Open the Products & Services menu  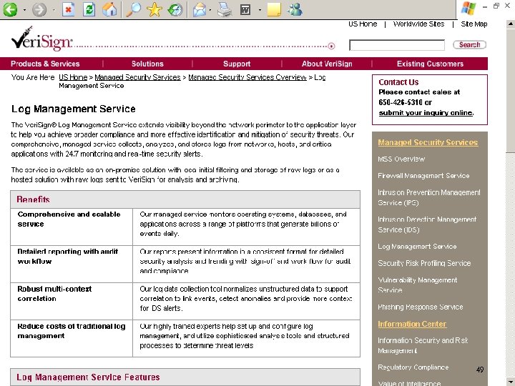tap(45, 64)
